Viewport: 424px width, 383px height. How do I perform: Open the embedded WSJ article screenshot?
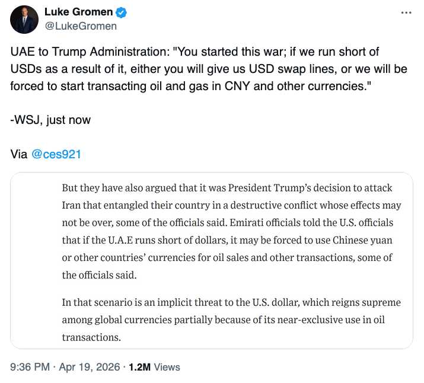[x=212, y=260]
